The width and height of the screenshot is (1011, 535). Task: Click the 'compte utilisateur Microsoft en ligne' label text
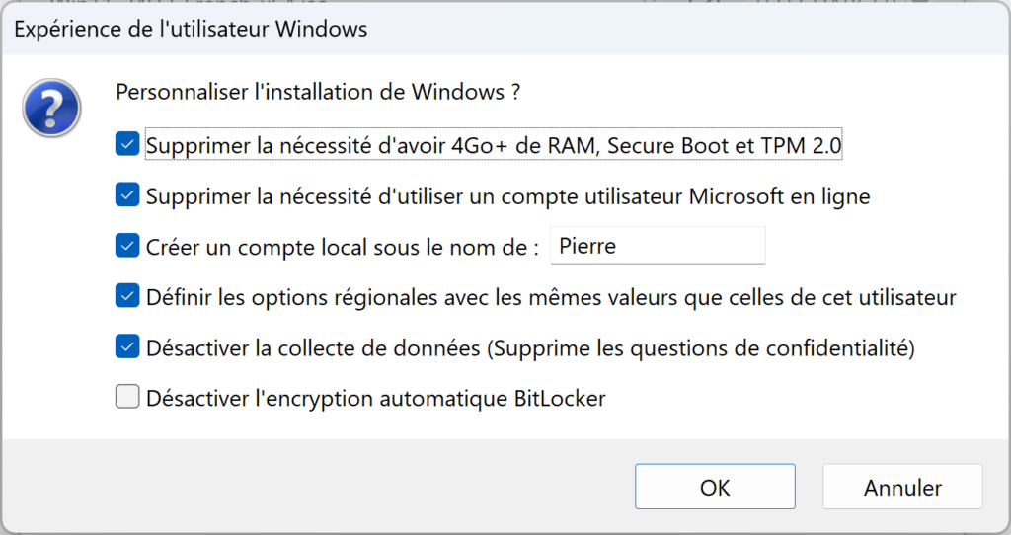point(685,196)
